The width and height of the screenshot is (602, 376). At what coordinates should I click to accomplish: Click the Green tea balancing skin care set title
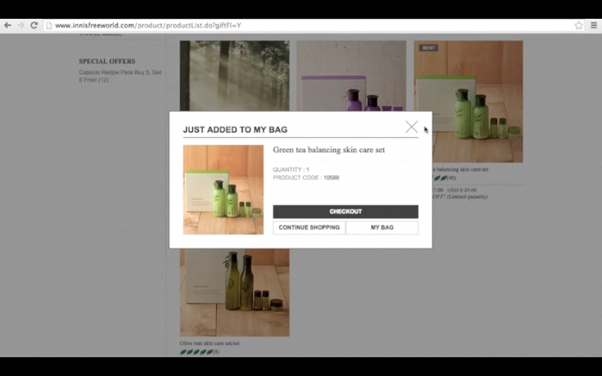[329, 150]
